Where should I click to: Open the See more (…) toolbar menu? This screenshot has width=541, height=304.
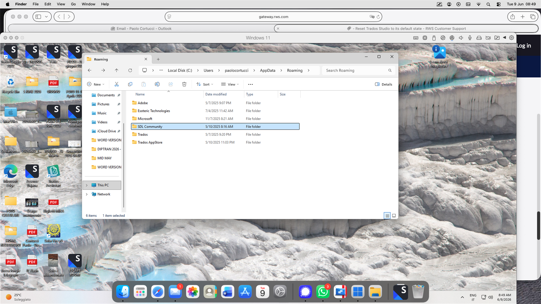coord(250,84)
